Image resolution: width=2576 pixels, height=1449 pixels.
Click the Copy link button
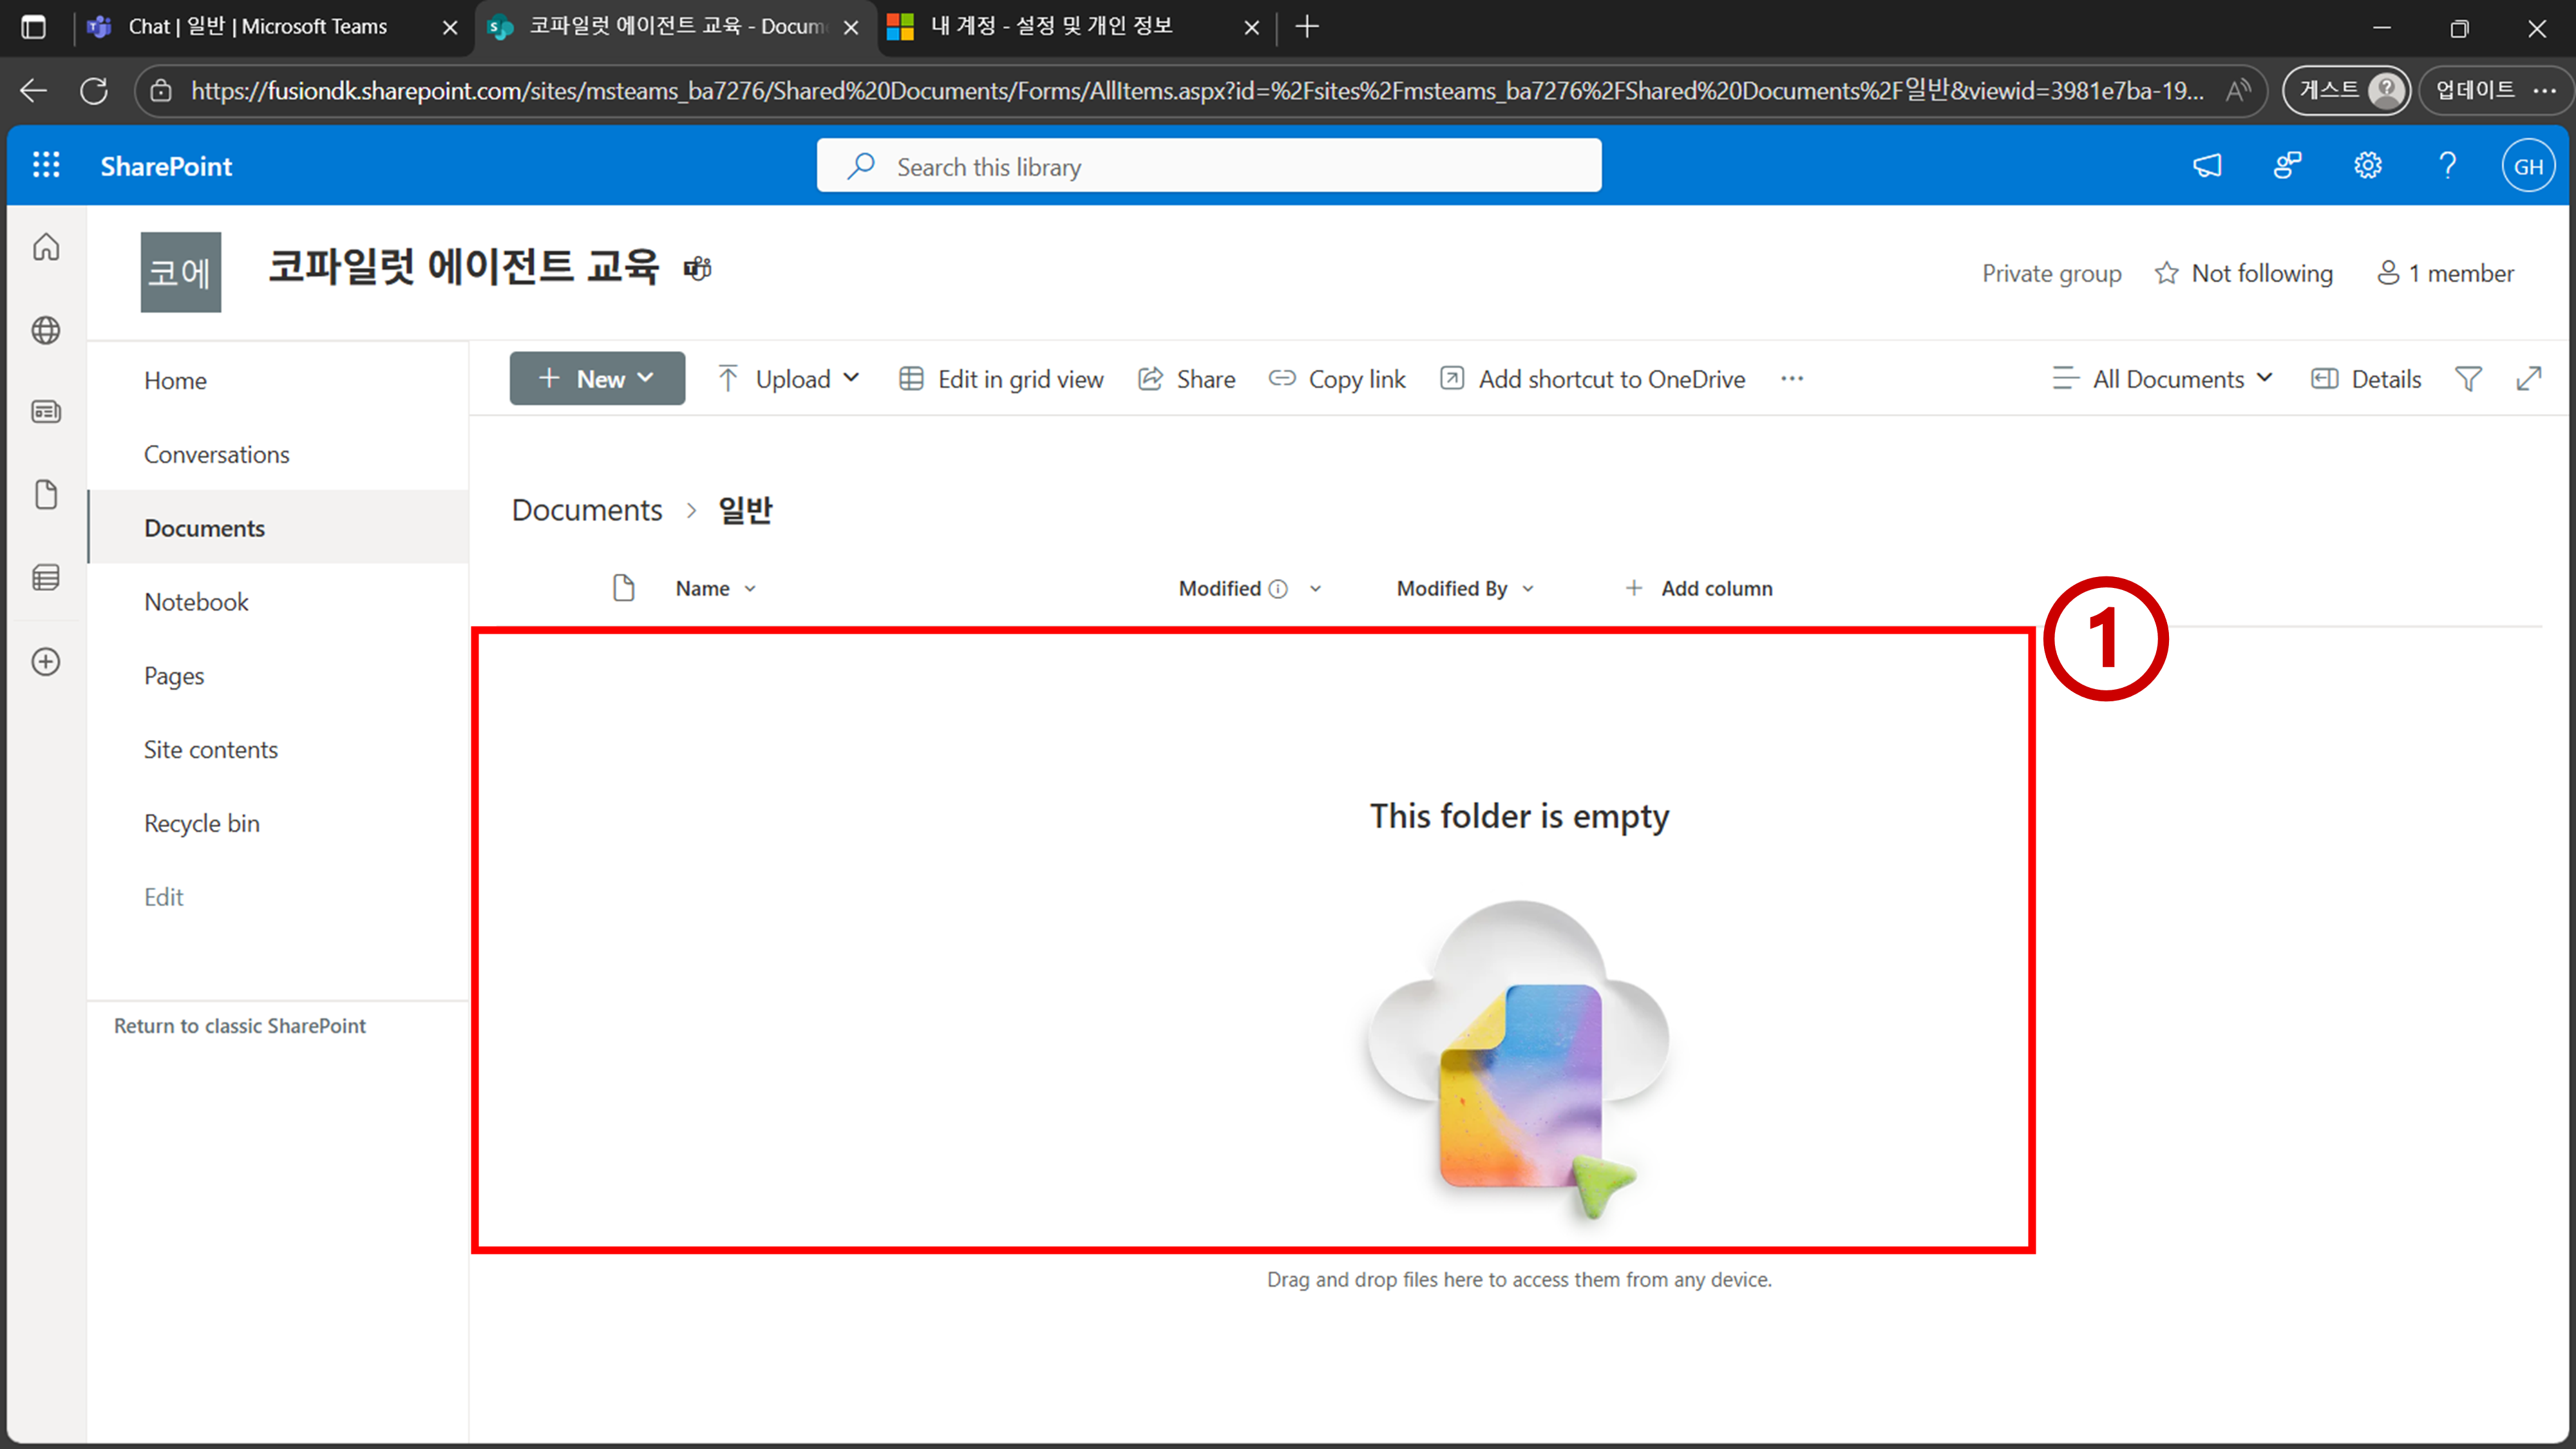1337,379
